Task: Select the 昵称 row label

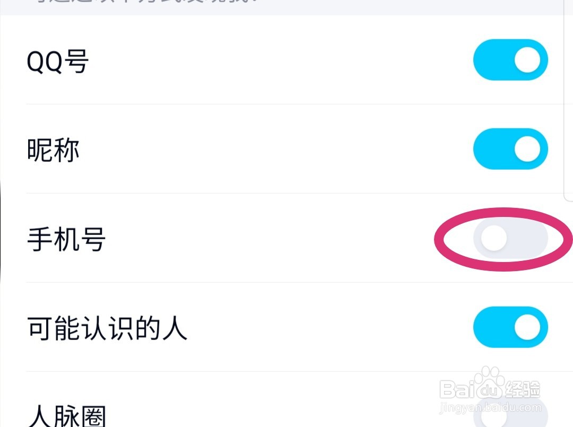Action: [x=53, y=150]
